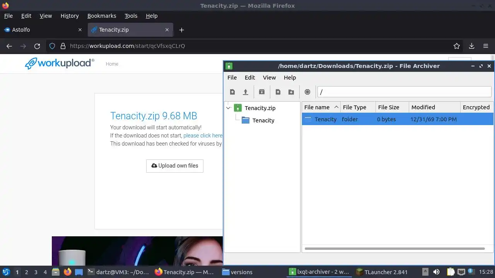Open the Help menu in File Archiver
The height and width of the screenshot is (278, 495).
point(290,78)
